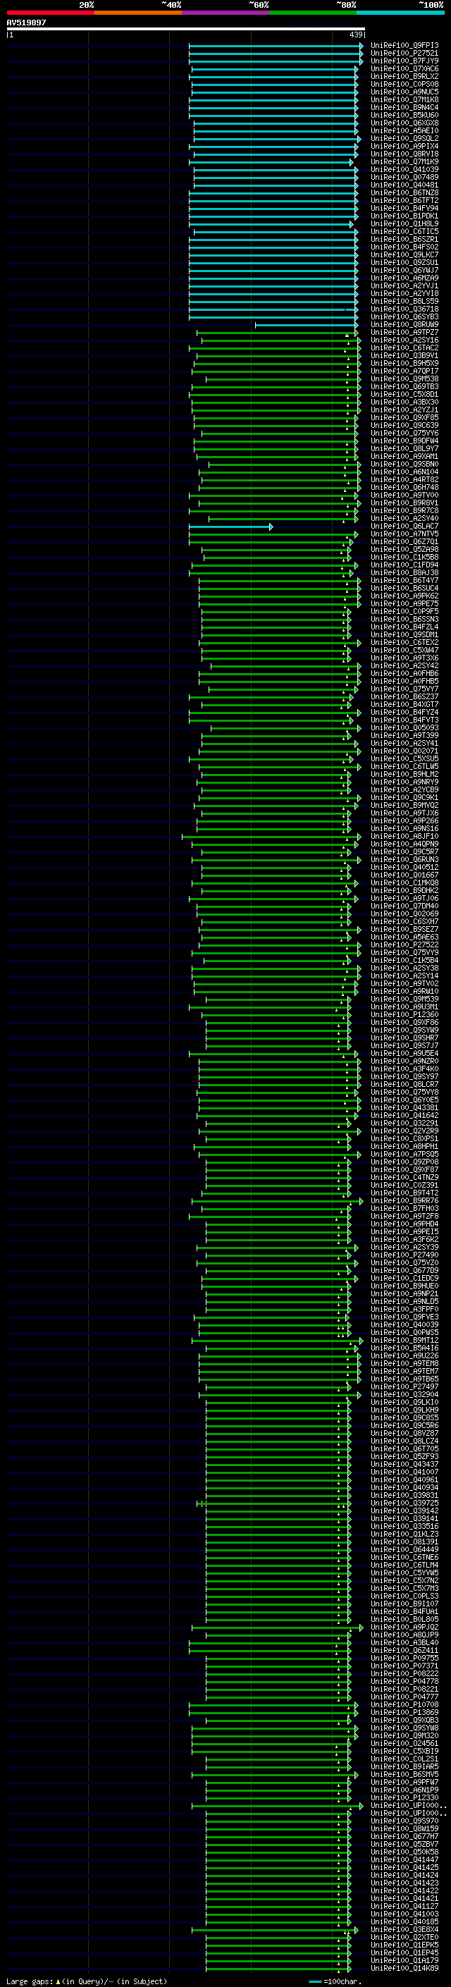The height and width of the screenshot is (1987, 451).
Task: Click the red 20% identity legend segment
Action: 50,13
